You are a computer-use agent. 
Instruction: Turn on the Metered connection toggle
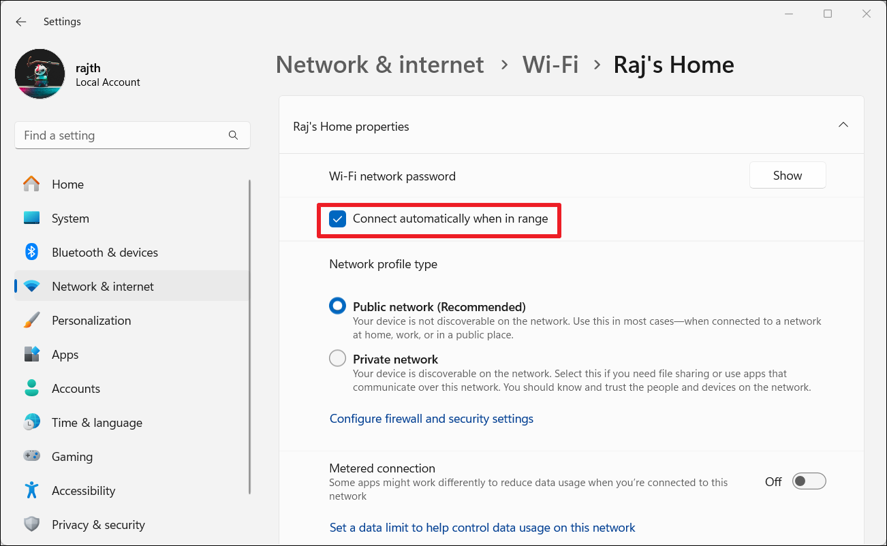809,481
